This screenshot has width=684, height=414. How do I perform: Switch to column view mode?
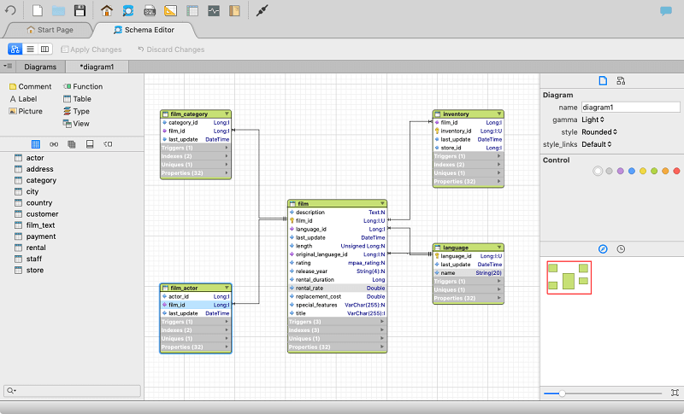(x=45, y=50)
